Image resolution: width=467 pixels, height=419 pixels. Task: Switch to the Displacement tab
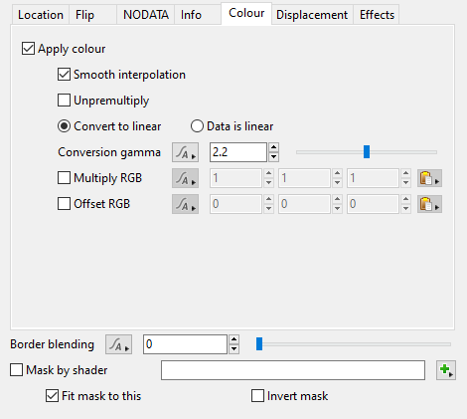coord(312,15)
